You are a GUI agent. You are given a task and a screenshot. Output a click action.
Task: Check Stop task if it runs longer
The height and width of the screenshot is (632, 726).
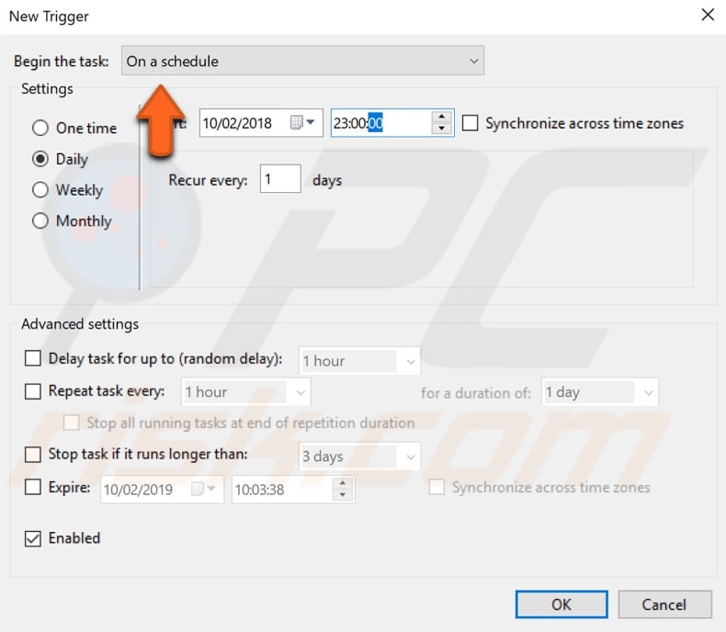(x=33, y=454)
